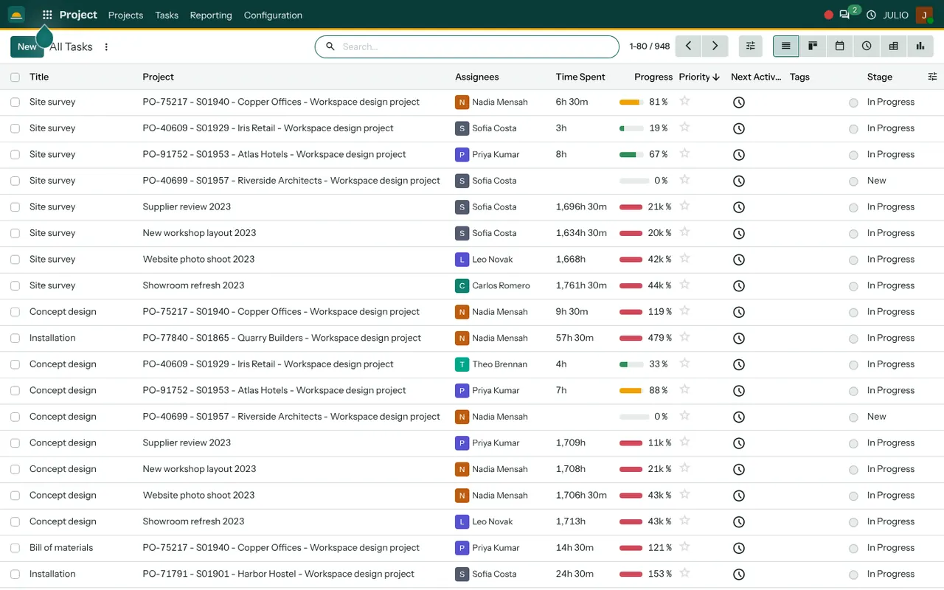Viewport: 944px width, 590px height.
Task: Open the Tasks menu
Action: (167, 15)
